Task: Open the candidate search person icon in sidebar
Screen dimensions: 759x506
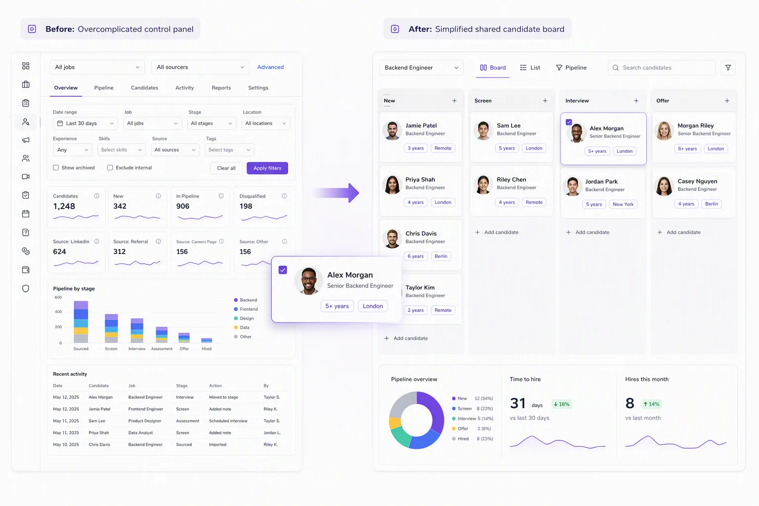Action: pyautogui.click(x=26, y=122)
